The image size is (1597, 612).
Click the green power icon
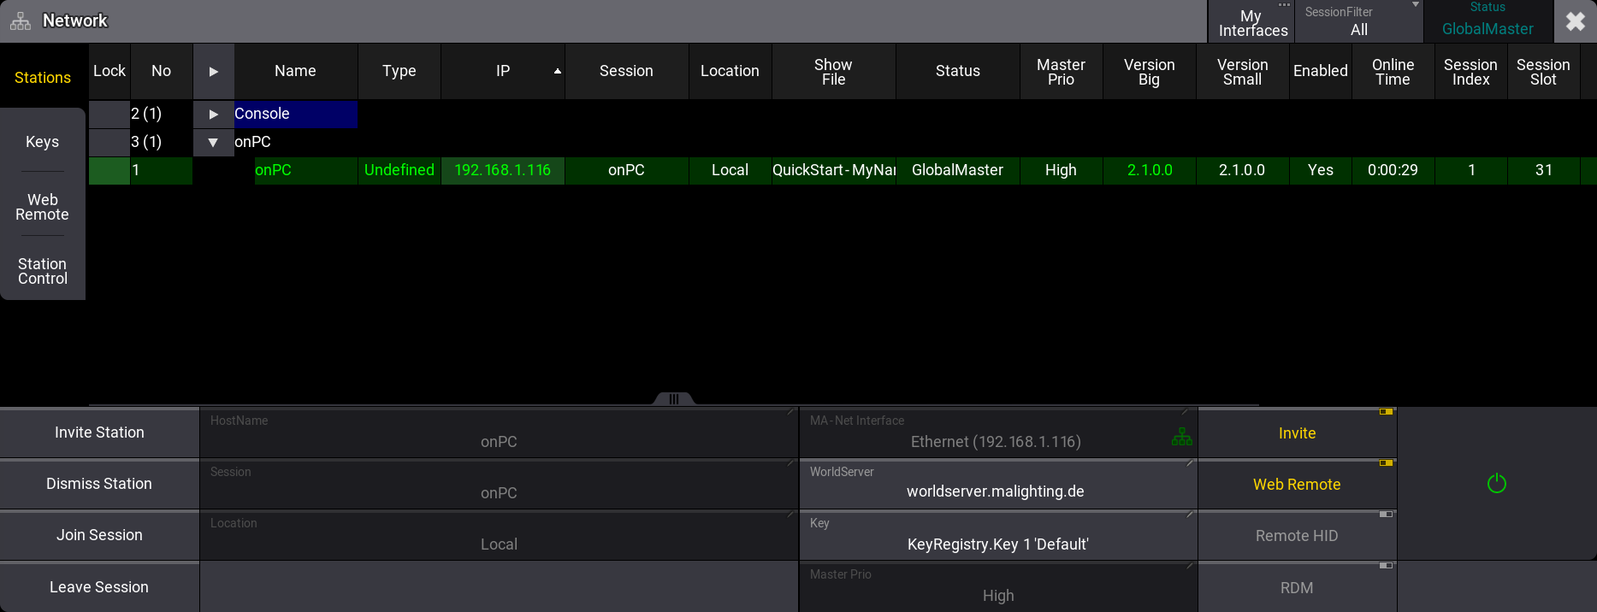pos(1496,484)
